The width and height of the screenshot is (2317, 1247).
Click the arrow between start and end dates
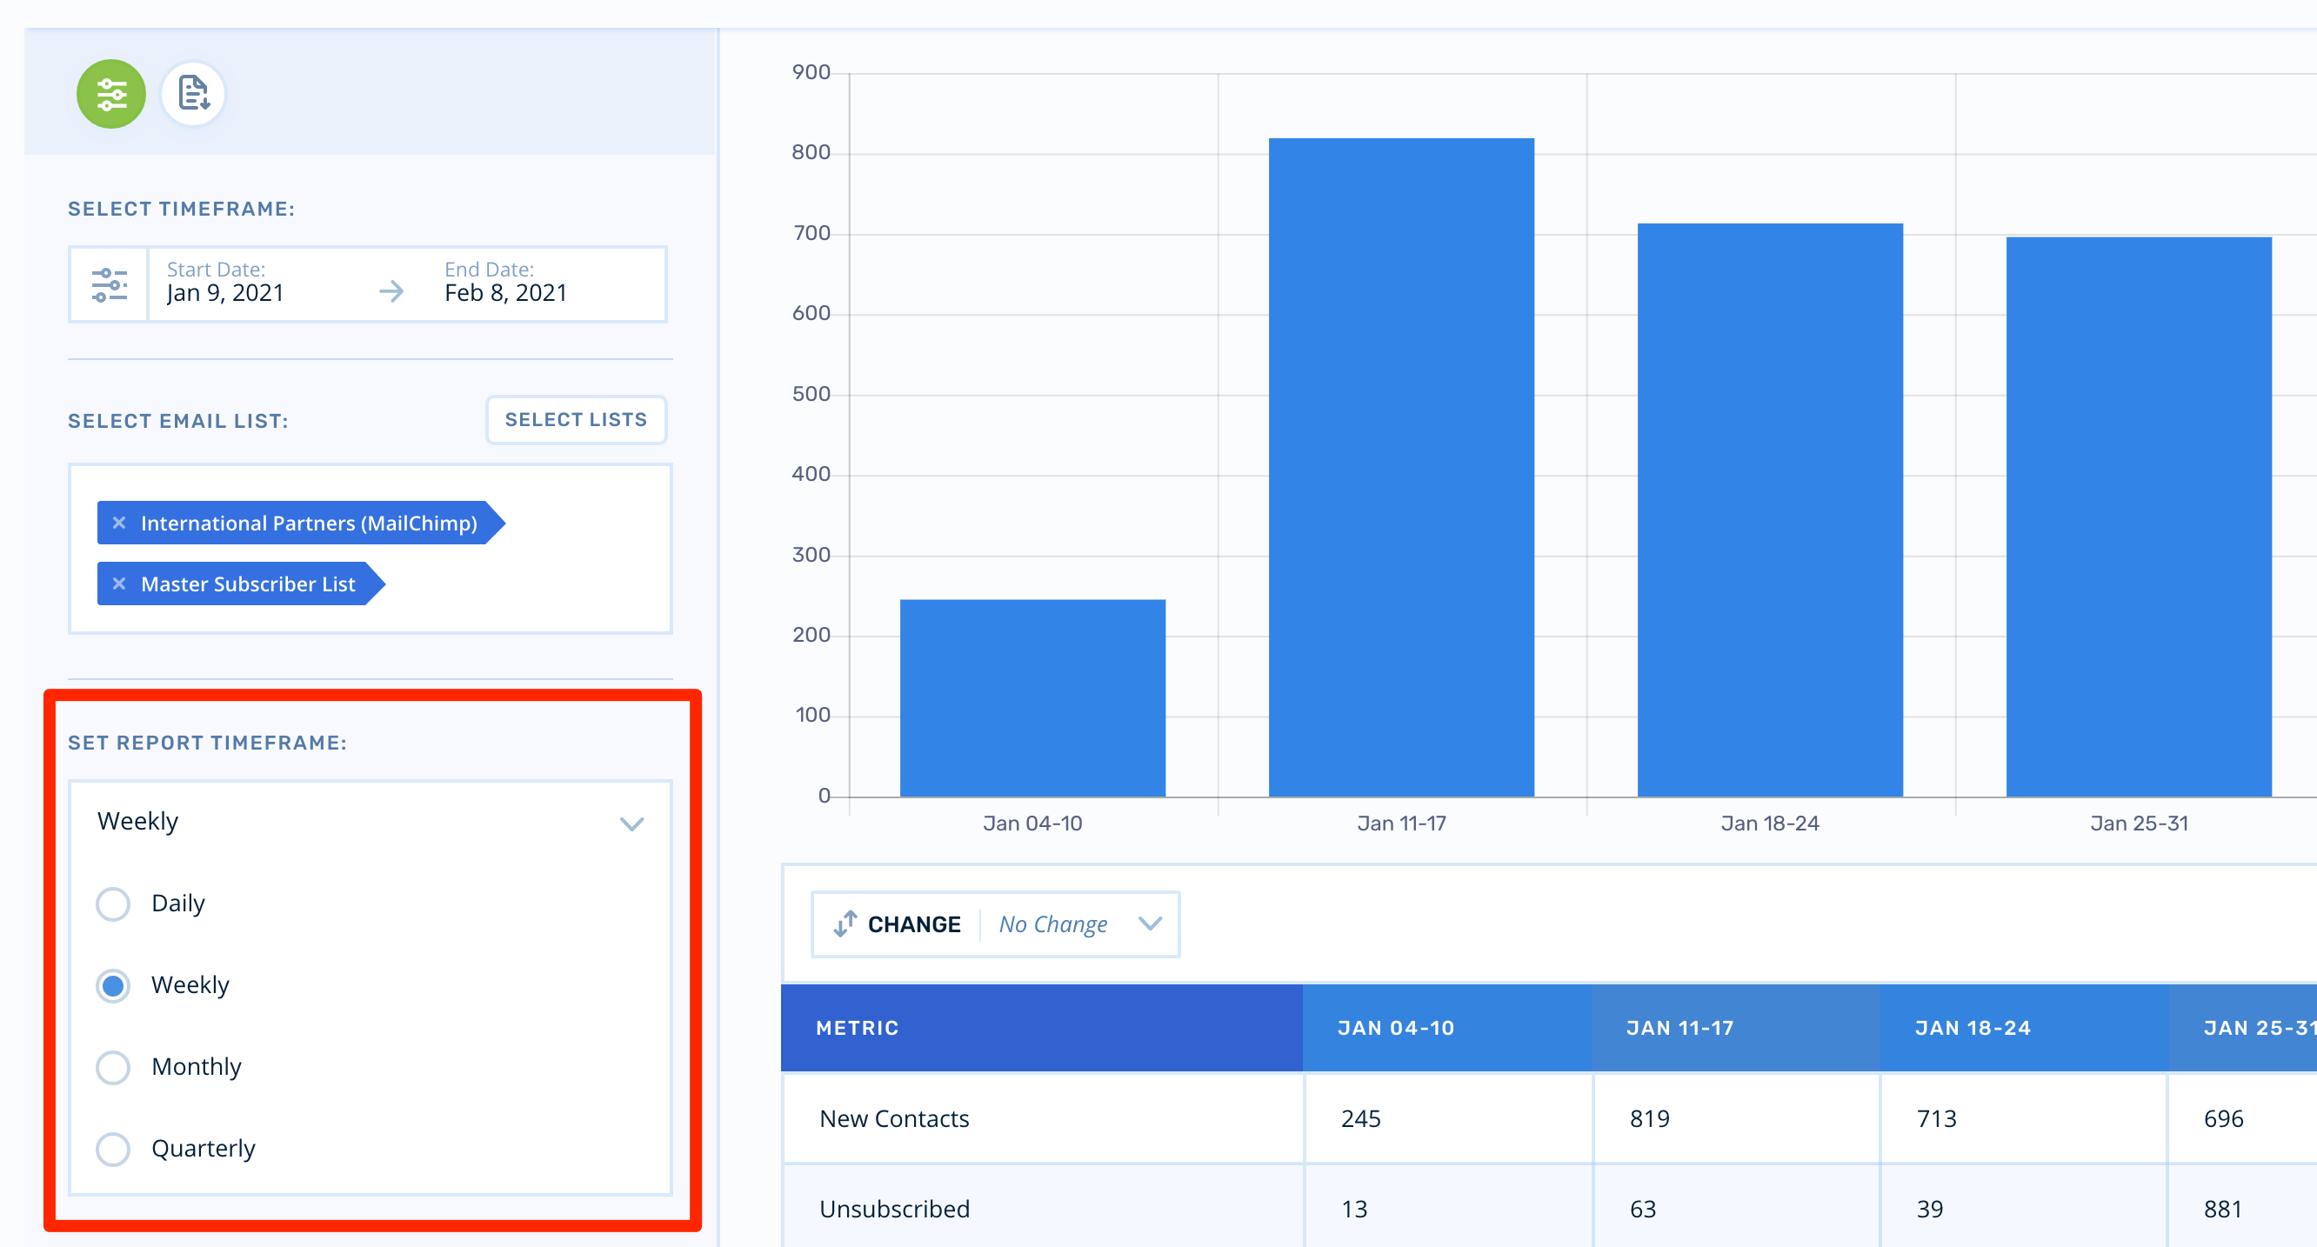point(391,291)
